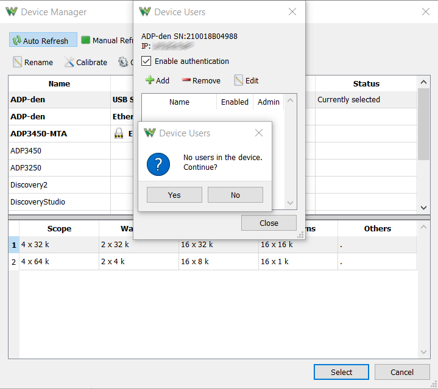Click the 2 x 32 k cell
Screen dimensions: 438x389
click(139, 245)
